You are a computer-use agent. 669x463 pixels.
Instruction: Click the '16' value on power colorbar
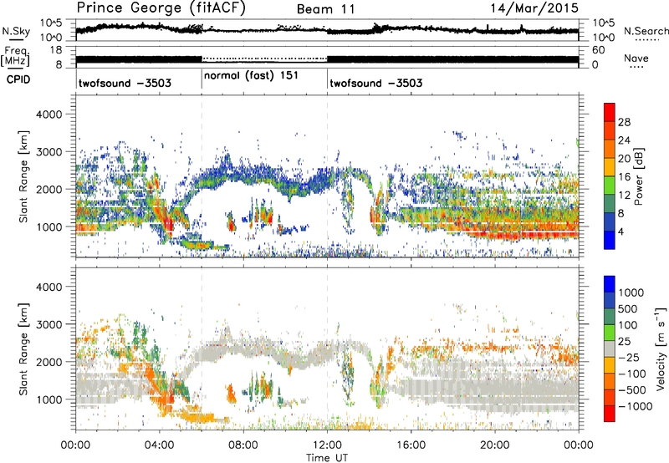point(624,177)
